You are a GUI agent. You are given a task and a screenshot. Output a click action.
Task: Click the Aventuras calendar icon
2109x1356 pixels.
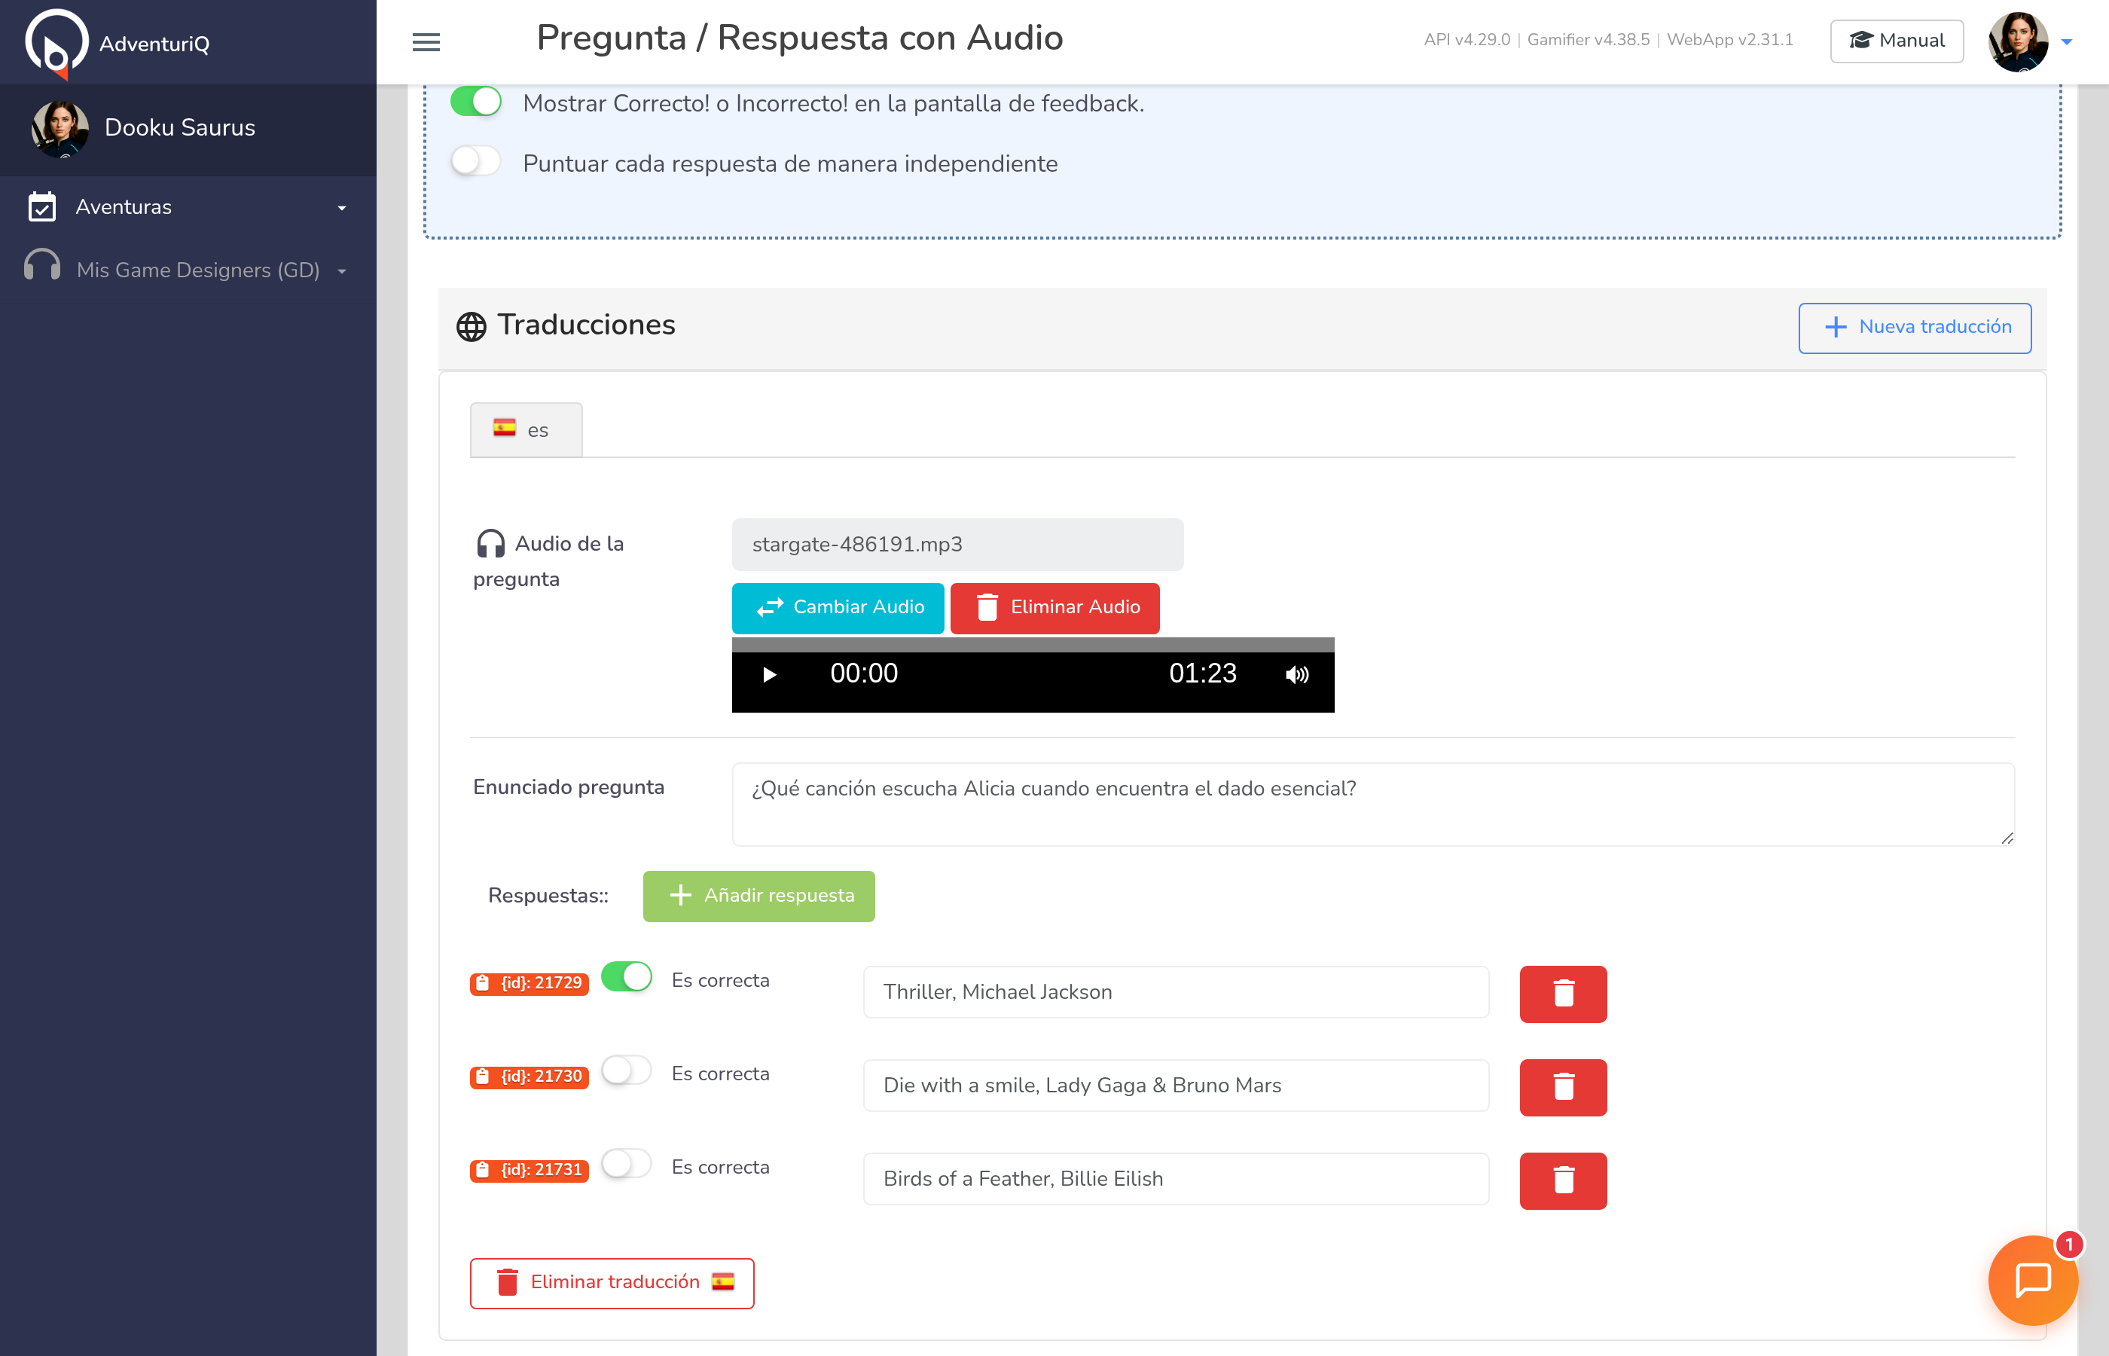pos(41,207)
